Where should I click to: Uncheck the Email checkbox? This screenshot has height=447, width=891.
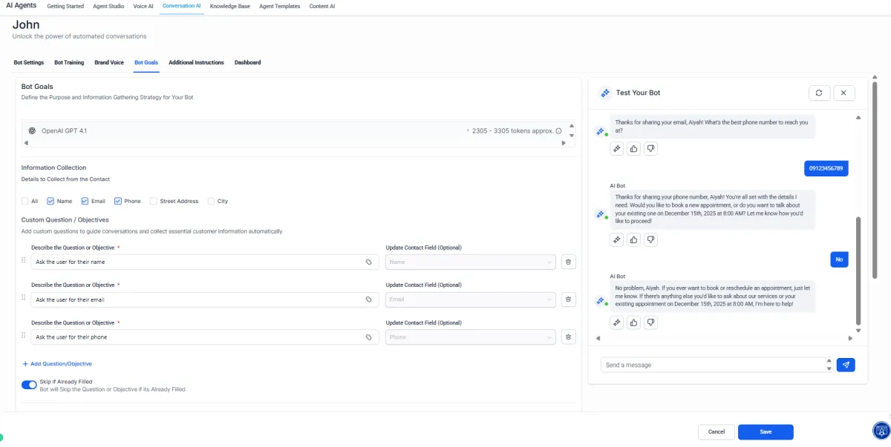85,201
